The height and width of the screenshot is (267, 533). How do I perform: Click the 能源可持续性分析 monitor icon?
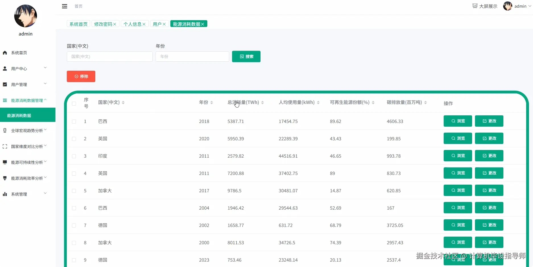click(x=5, y=162)
